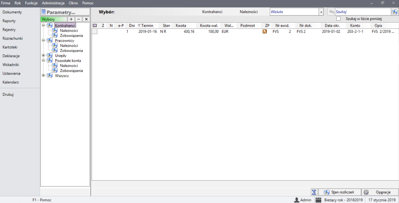Click 17 stycznia 2019 in status bar
Screen dimensions: 399x203
[382, 200]
